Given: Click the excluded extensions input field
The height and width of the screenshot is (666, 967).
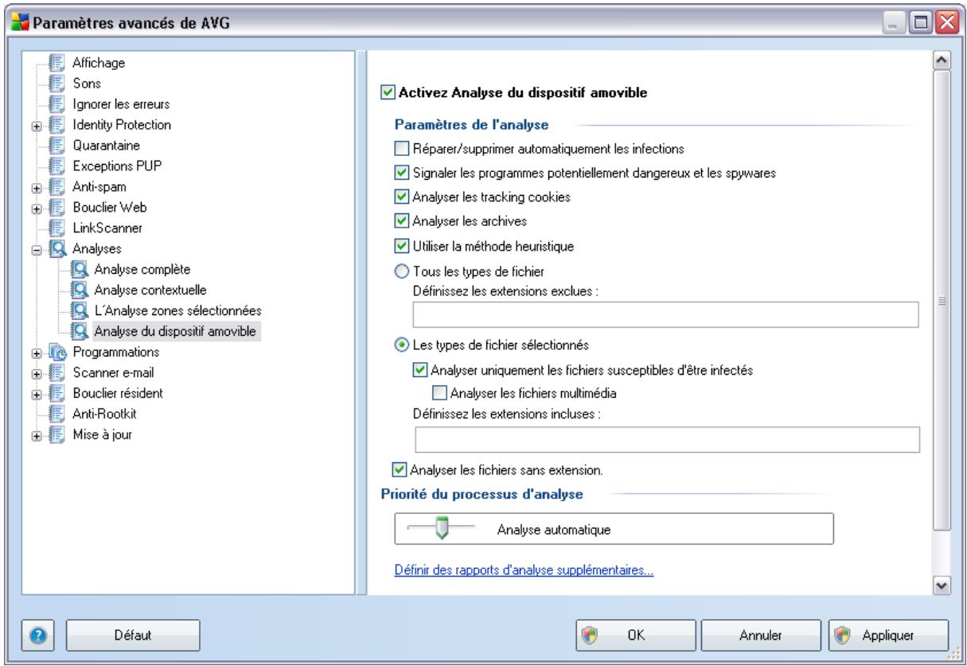Looking at the screenshot, I should point(665,315).
